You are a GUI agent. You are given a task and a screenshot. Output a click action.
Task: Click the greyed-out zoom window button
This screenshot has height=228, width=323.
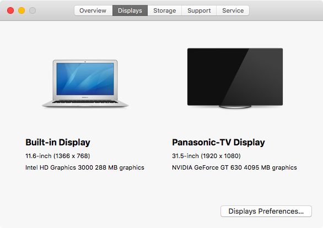33,10
